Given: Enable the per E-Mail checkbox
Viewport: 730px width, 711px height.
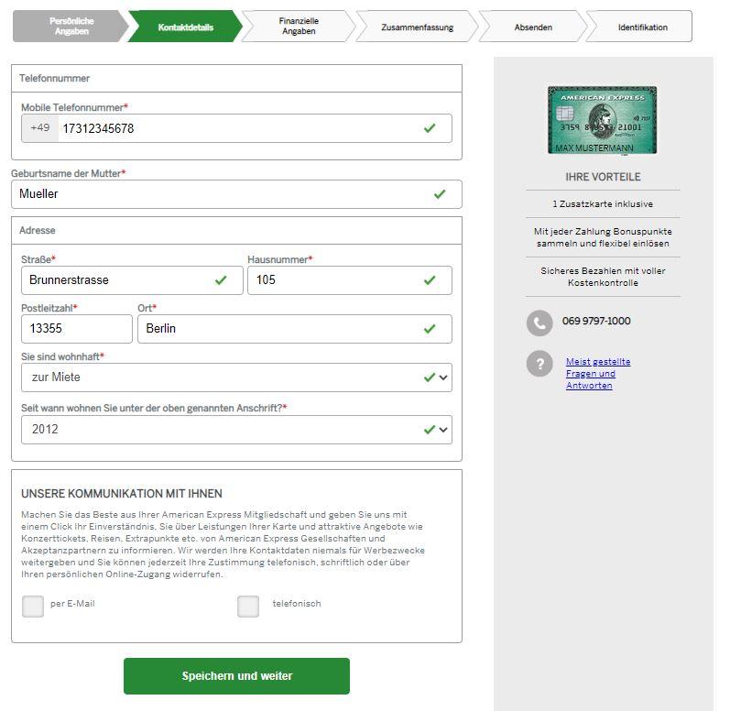Looking at the screenshot, I should tap(33, 607).
